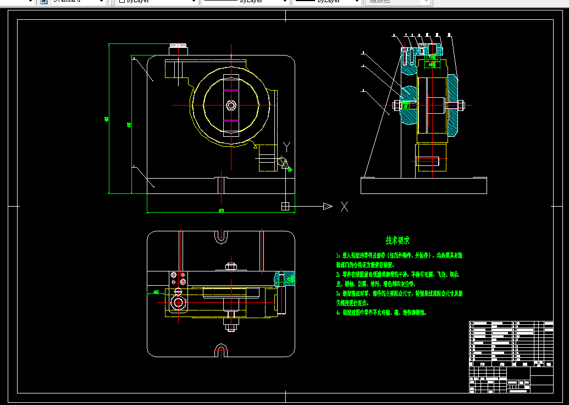The height and width of the screenshot is (405, 569).
Task: Select the knurled knob atop the front view
Action: (x=178, y=46)
